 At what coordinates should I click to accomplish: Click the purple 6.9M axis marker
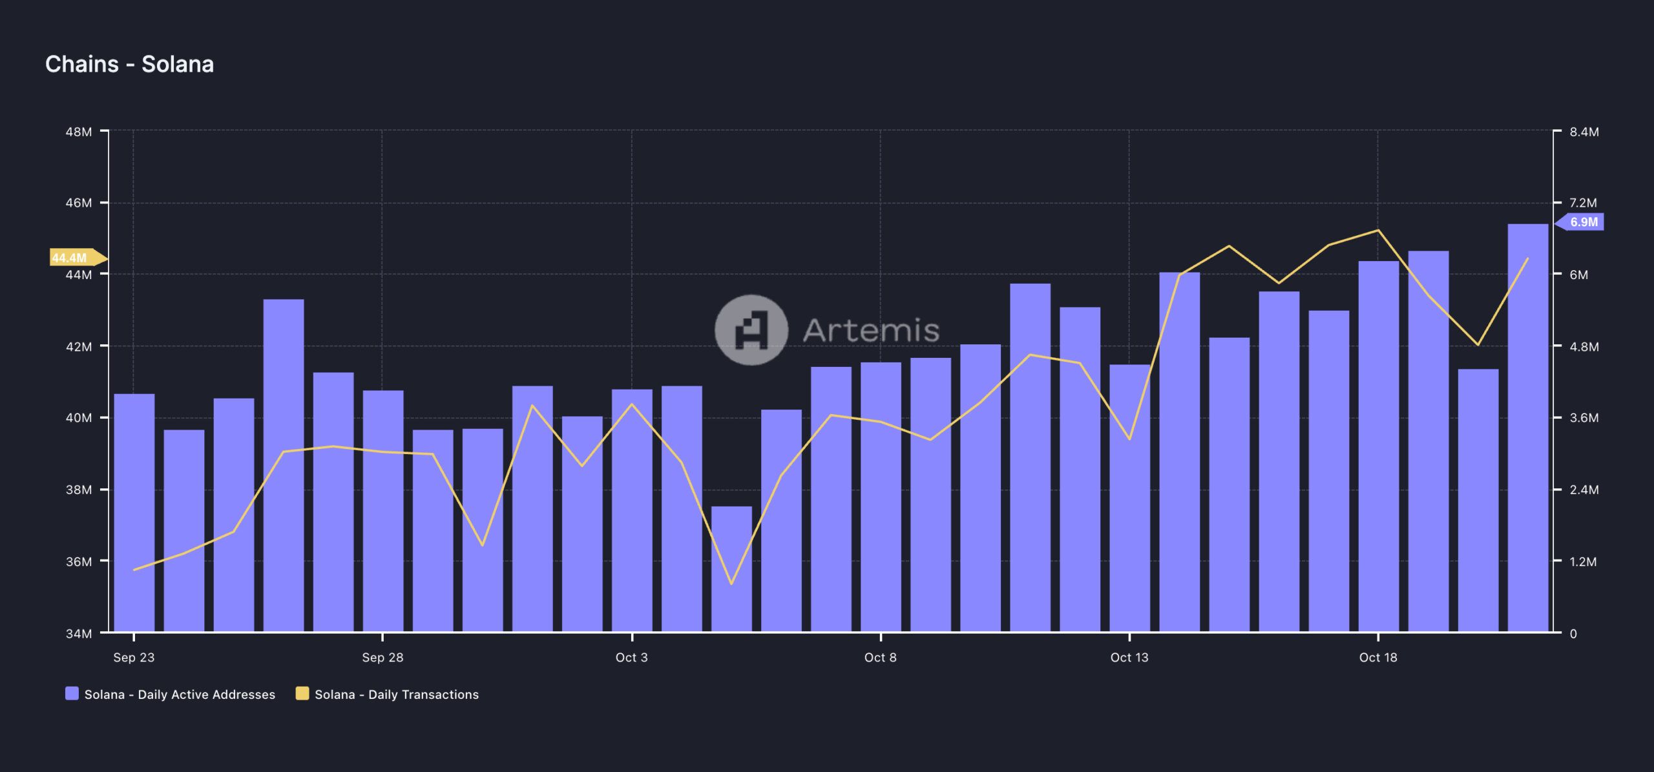coord(1582,222)
